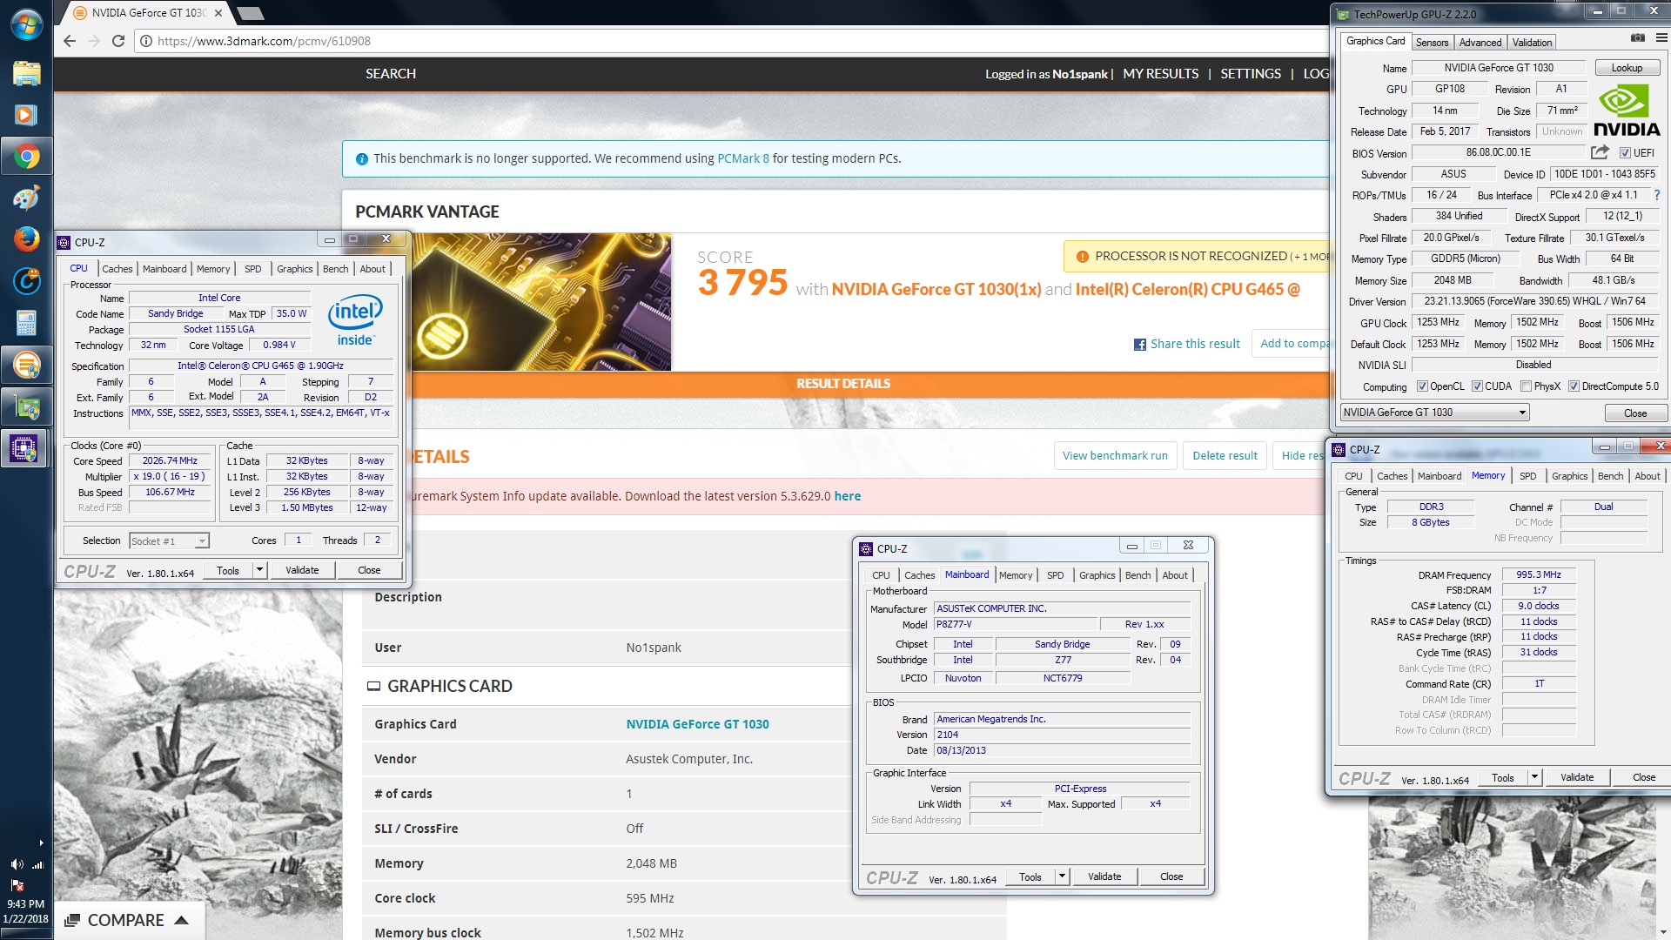Select the Bench tab in CPU-Z Mainboard window
The height and width of the screenshot is (940, 1671).
click(1137, 575)
